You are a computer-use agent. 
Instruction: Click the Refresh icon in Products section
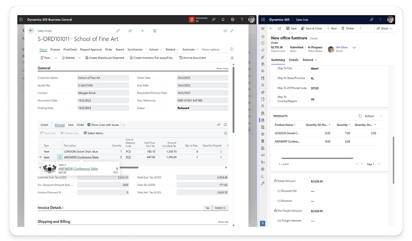pyautogui.click(x=360, y=116)
